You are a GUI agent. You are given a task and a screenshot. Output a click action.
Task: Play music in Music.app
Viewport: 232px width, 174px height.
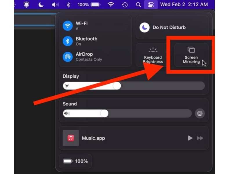(x=190, y=138)
